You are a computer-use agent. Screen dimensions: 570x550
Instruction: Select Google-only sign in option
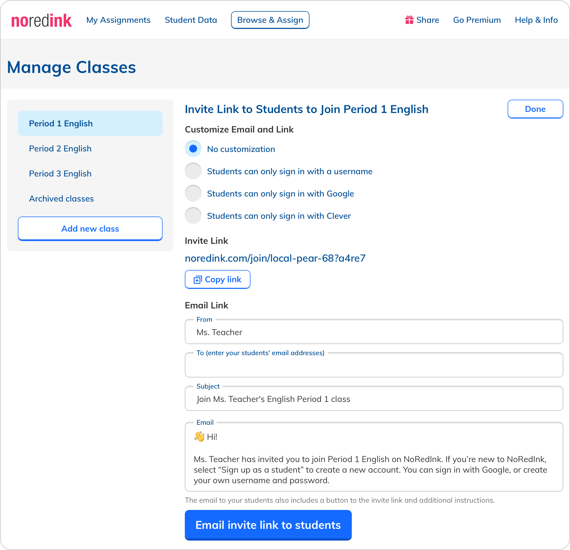click(193, 193)
